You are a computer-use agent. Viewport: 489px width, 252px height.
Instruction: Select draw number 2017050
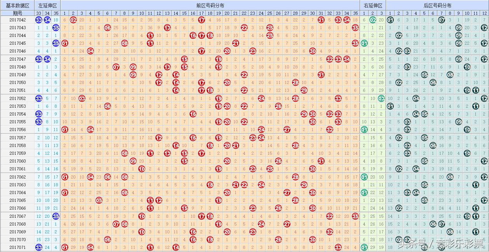tap(17, 82)
